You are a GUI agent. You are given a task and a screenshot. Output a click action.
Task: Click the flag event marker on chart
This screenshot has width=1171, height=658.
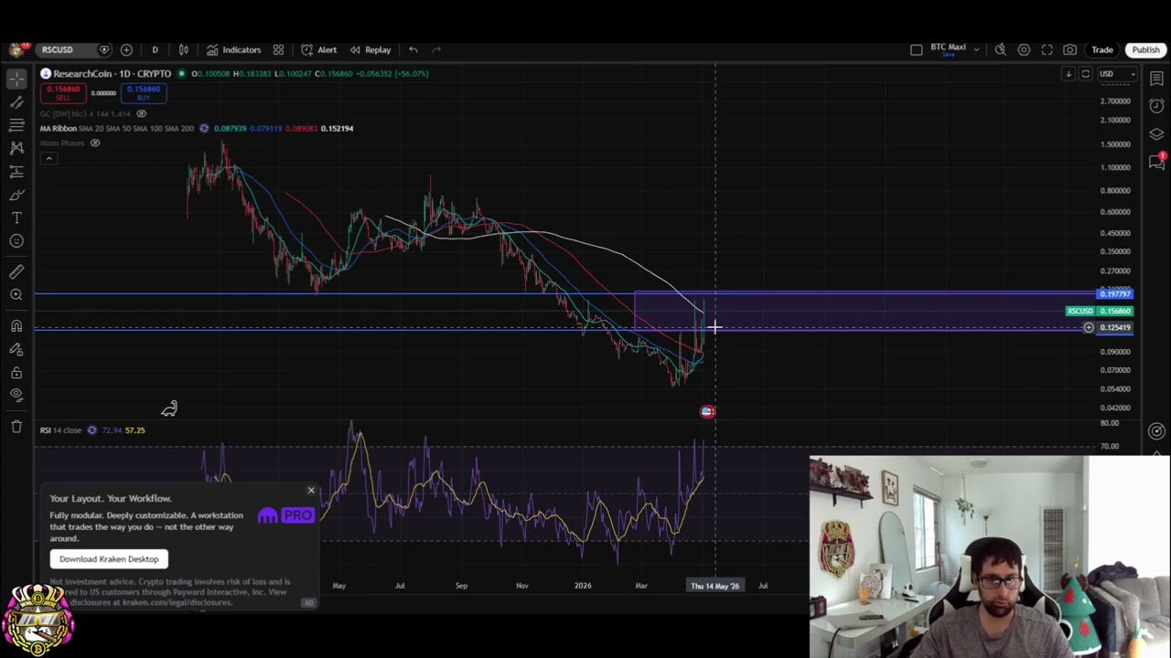(707, 411)
